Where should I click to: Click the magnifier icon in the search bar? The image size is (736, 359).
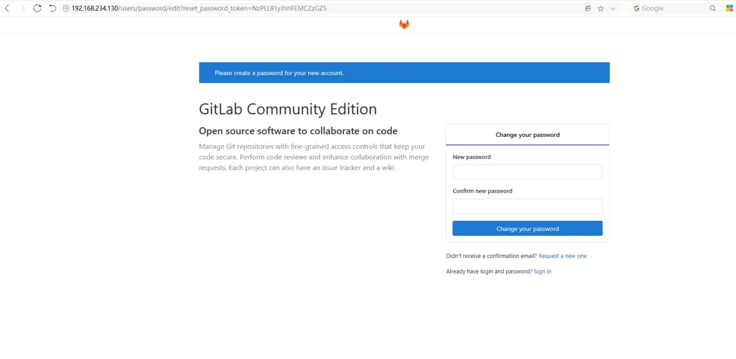click(712, 8)
